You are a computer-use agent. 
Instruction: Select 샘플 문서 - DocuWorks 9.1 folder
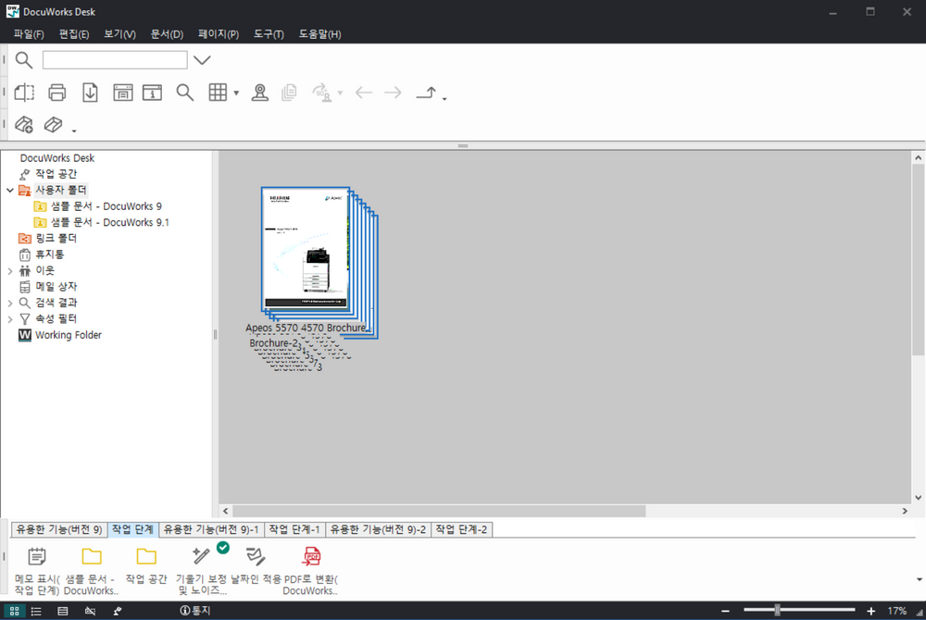(109, 222)
